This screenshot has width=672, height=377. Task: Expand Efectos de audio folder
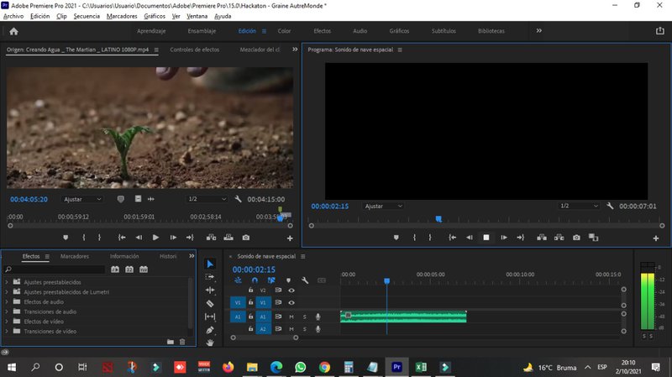tap(7, 301)
